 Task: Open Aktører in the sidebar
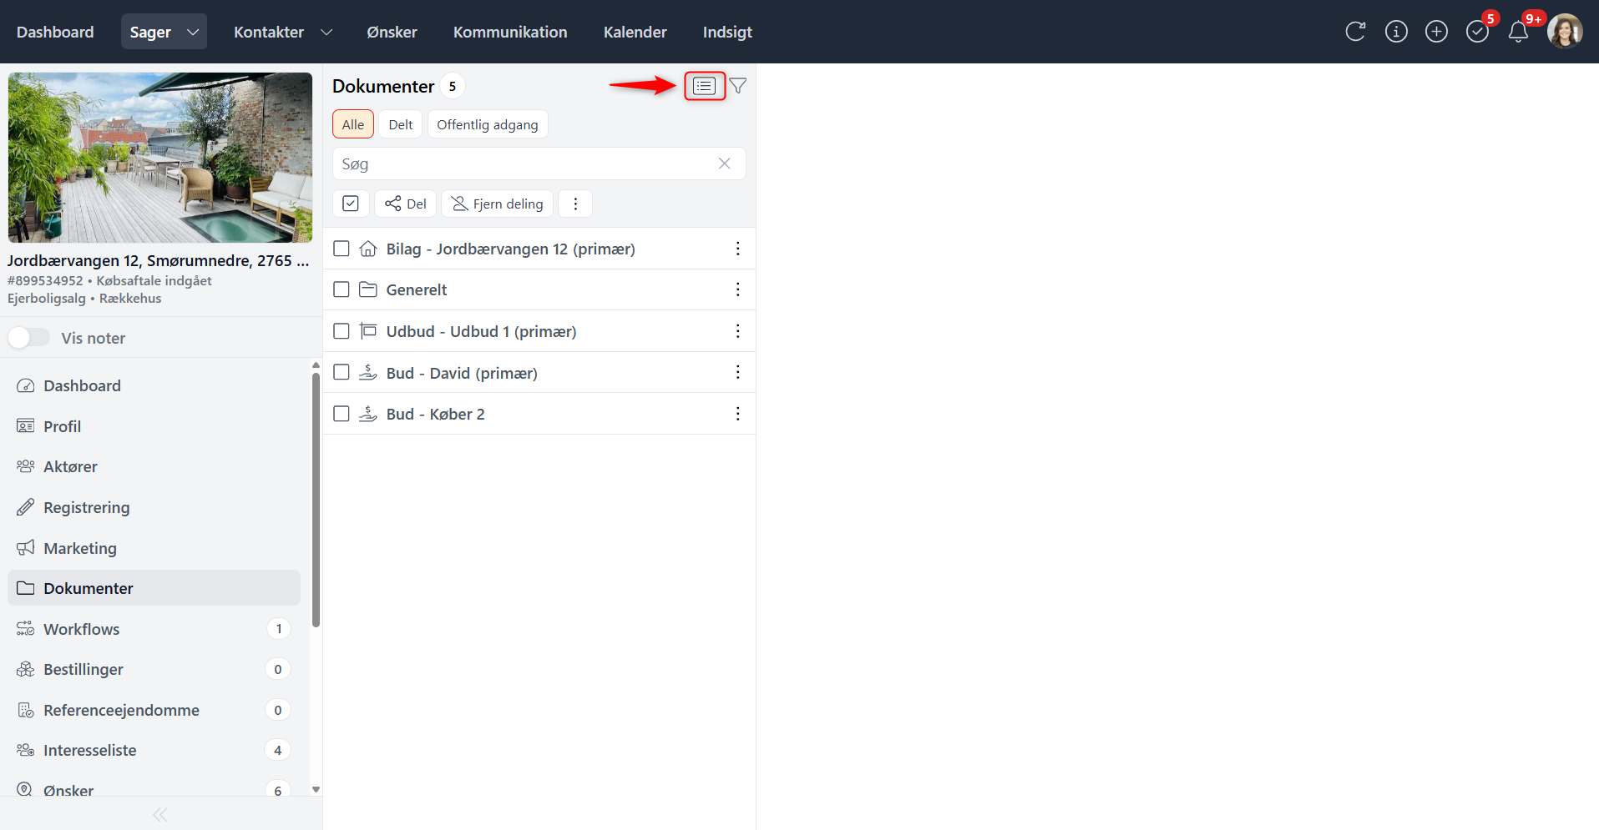coord(154,466)
